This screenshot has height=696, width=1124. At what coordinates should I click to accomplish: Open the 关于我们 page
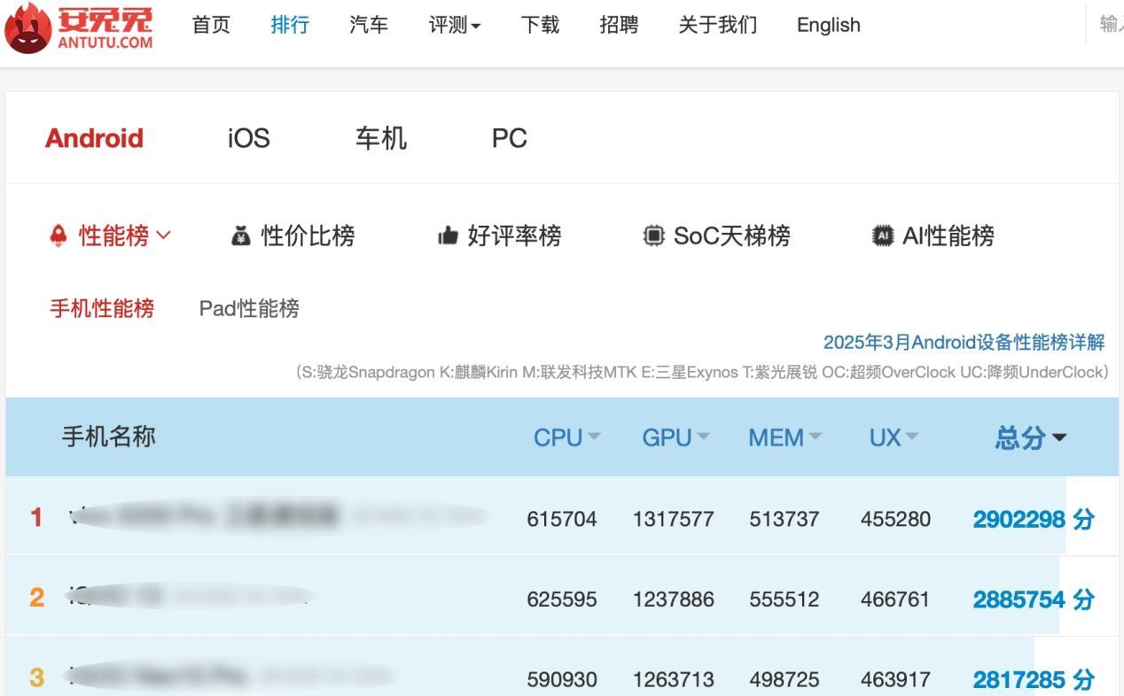(x=718, y=25)
